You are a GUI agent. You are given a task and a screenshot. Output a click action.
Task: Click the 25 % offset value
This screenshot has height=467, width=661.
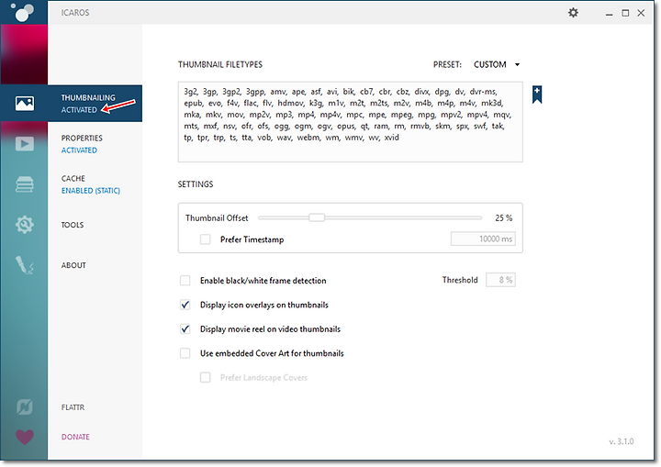(504, 218)
